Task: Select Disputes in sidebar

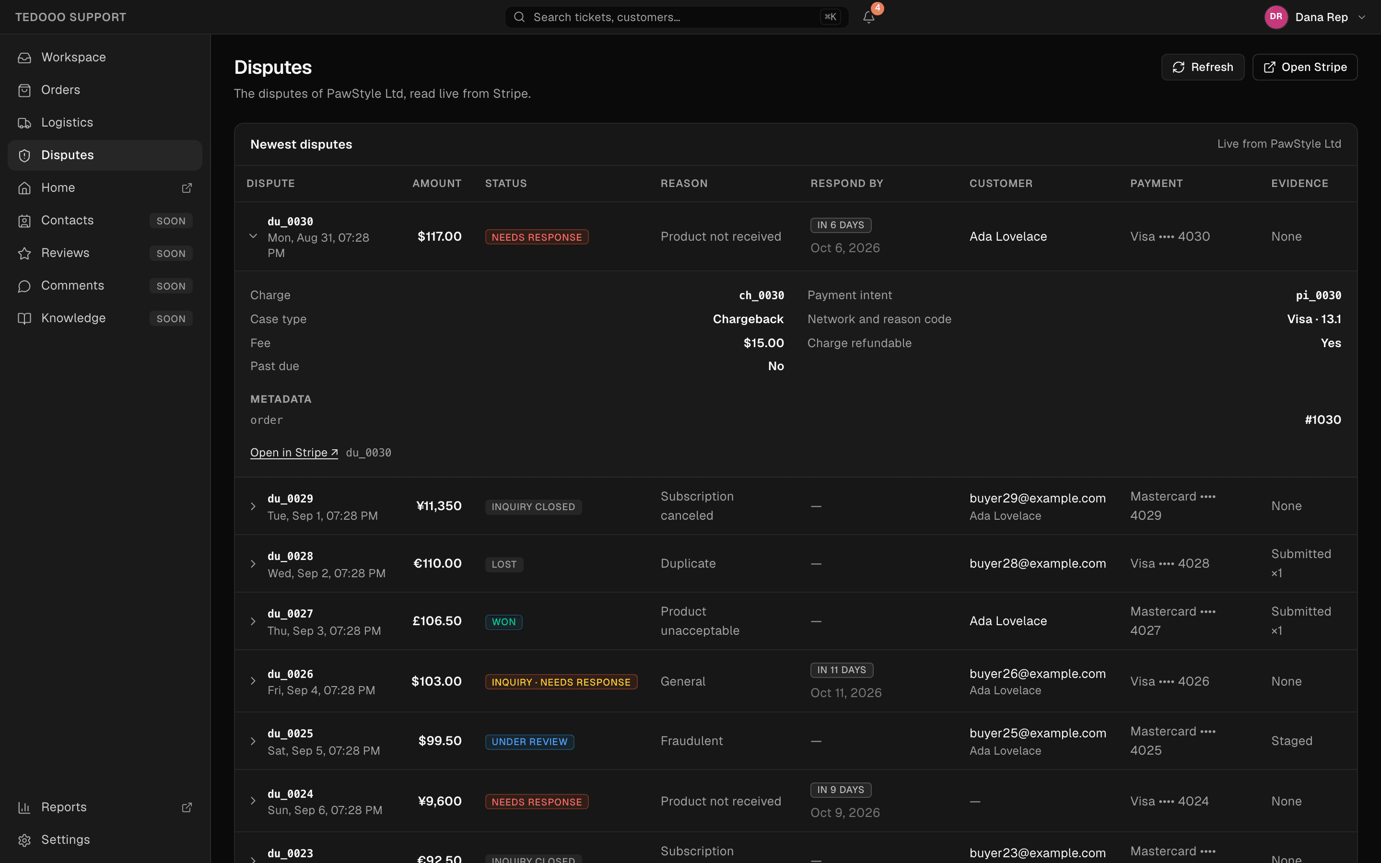Action: (105, 155)
